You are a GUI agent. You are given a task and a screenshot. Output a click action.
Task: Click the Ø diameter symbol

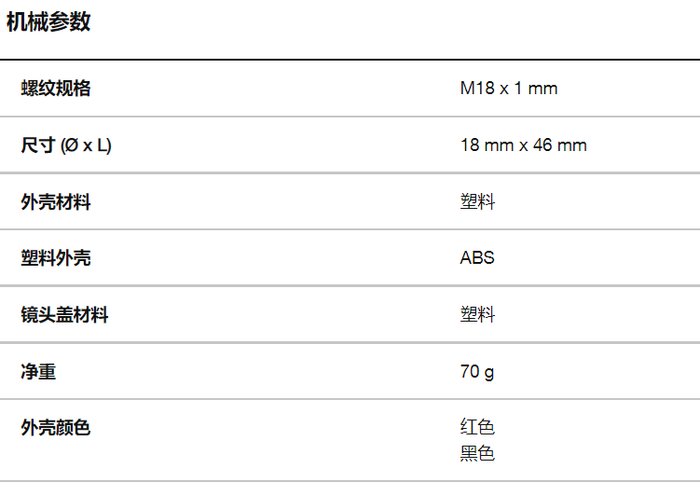[71, 145]
